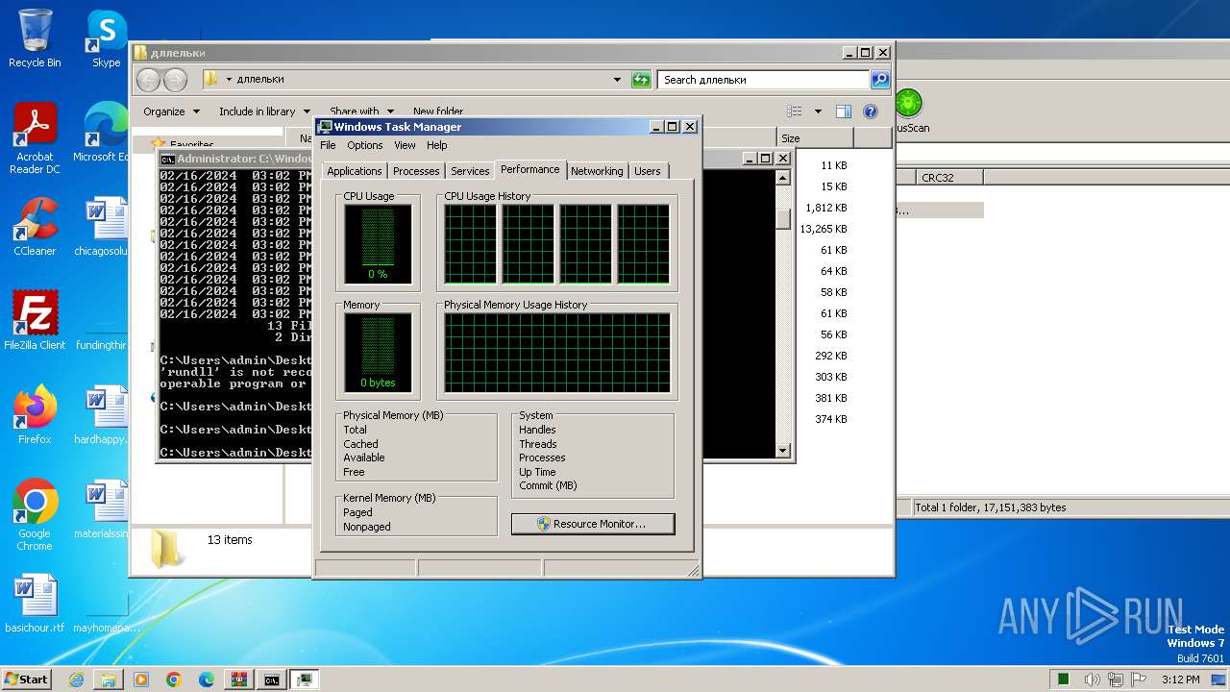This screenshot has height=692, width=1230.
Task: Open the Firefox desktop shortcut
Action: click(x=35, y=415)
